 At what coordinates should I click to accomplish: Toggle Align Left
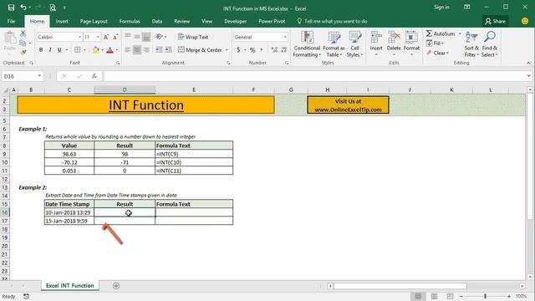pyautogui.click(x=128, y=50)
